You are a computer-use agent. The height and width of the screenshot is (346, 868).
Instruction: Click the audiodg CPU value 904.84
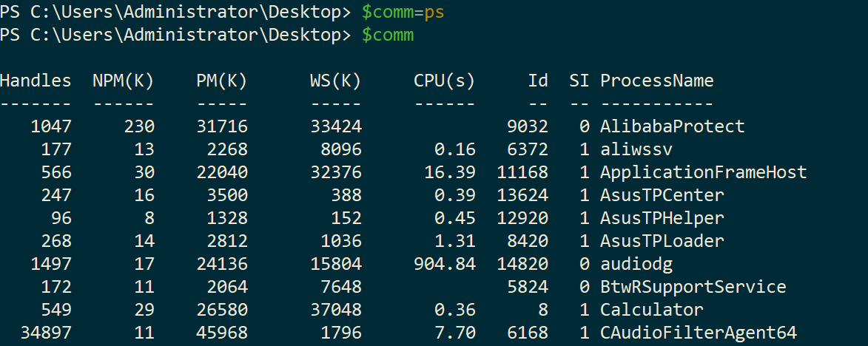445,264
